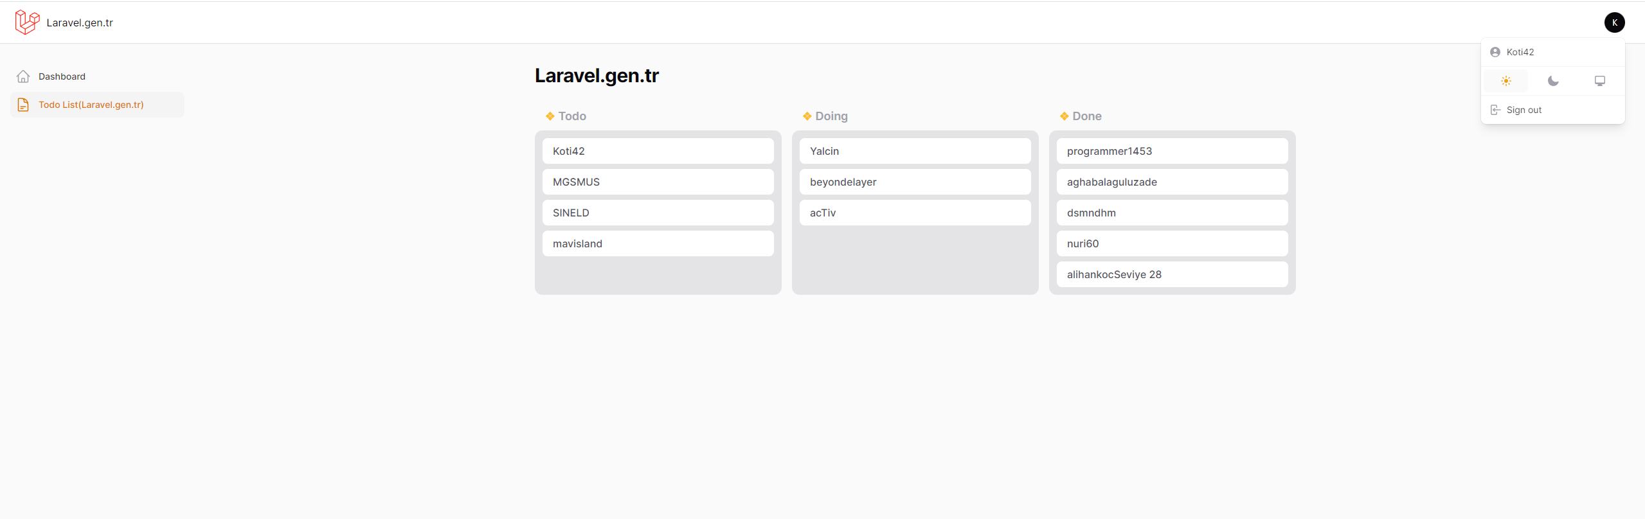Select the MGSMUS card
Screen dimensions: 1645x519
[658, 182]
